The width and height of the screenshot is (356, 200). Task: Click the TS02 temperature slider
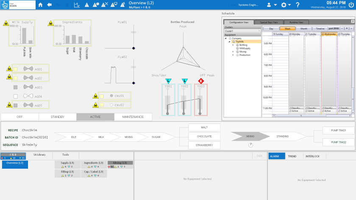[x=184, y=102]
